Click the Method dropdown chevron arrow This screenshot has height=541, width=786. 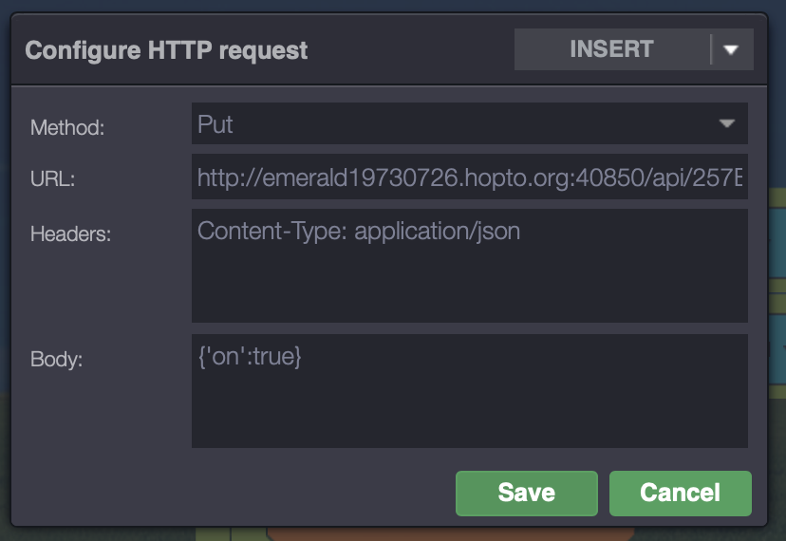[727, 124]
